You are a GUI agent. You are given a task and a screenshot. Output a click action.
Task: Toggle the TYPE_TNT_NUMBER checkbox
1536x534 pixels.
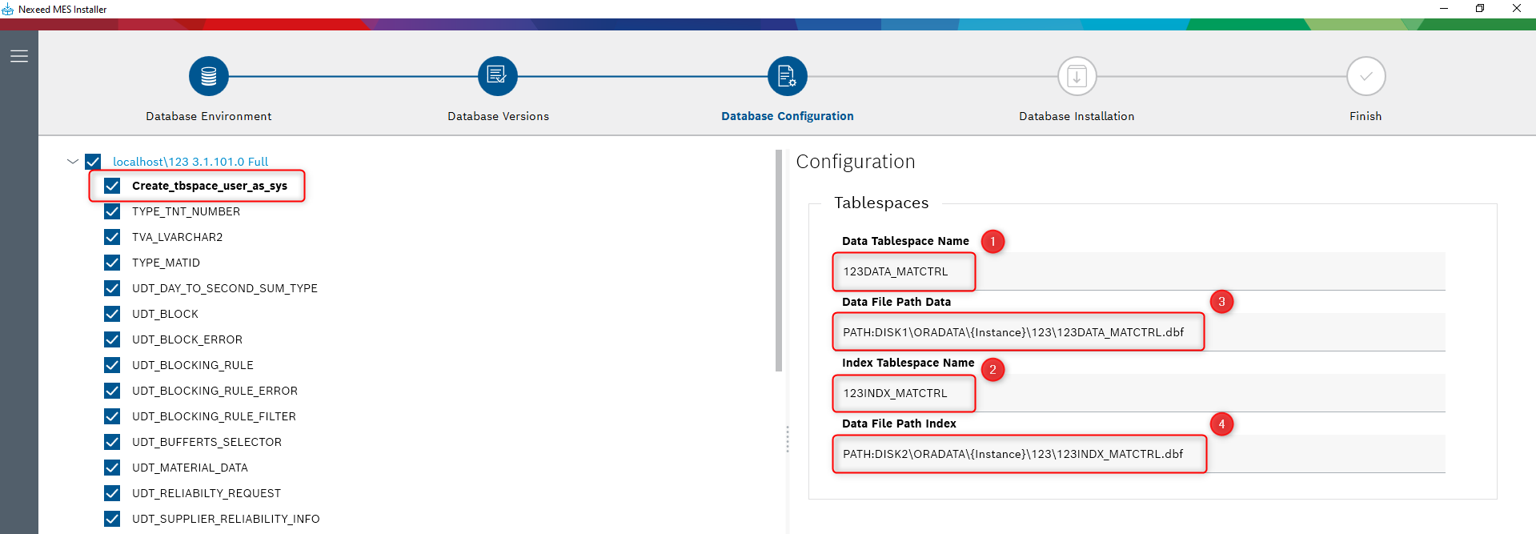click(112, 211)
